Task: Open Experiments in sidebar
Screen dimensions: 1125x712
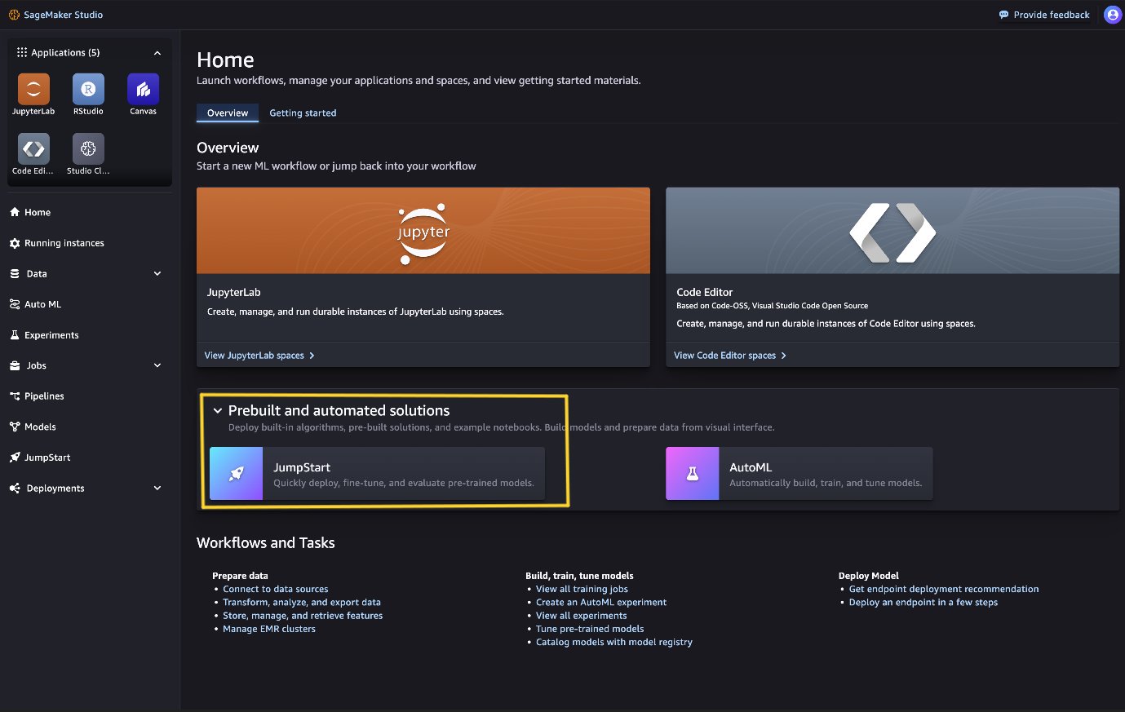Action: [x=51, y=335]
